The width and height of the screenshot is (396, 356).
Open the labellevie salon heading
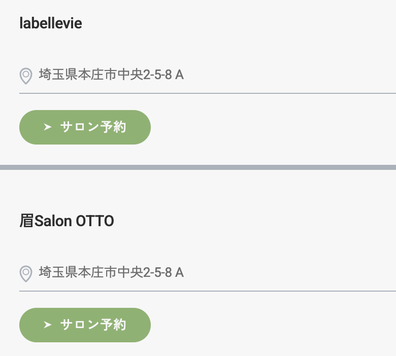[51, 23]
